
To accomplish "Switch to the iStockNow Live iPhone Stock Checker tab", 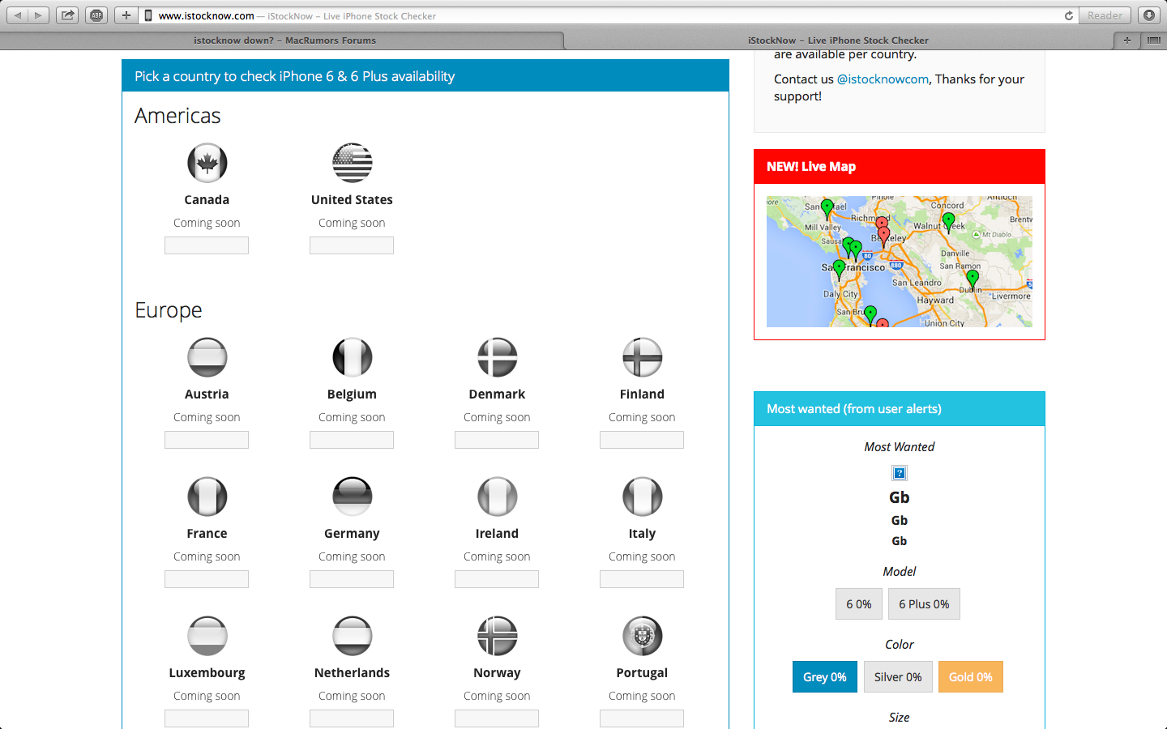I will 838,40.
